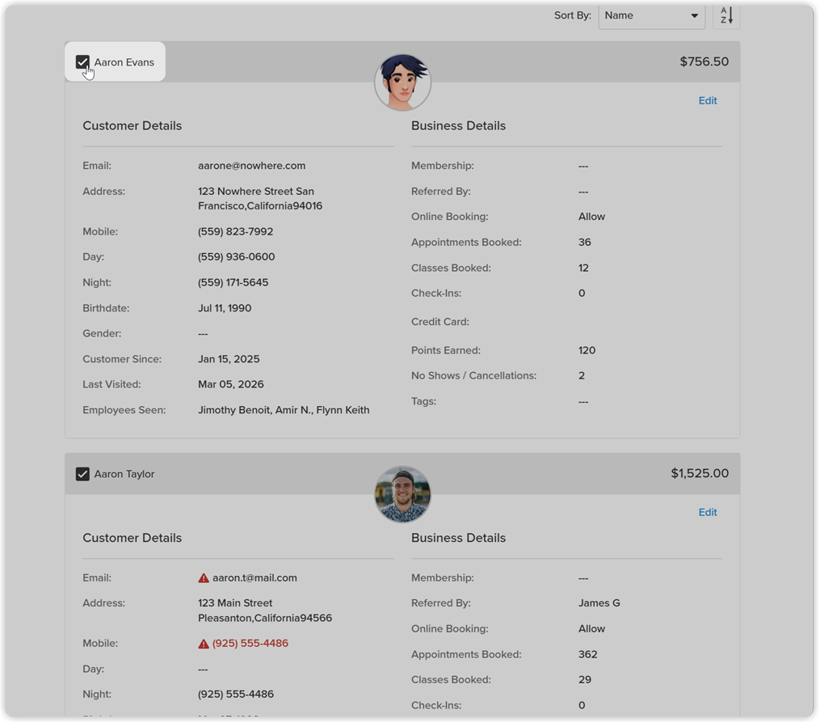Click Edit on Aaron Taylor card
This screenshot has height=723, width=820.
708,513
